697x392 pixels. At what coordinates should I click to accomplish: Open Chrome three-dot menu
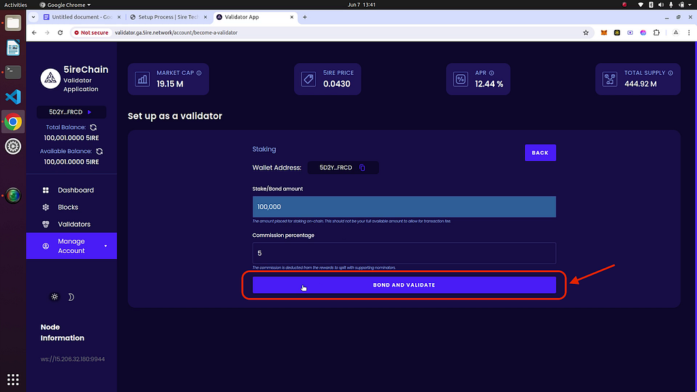(689, 33)
